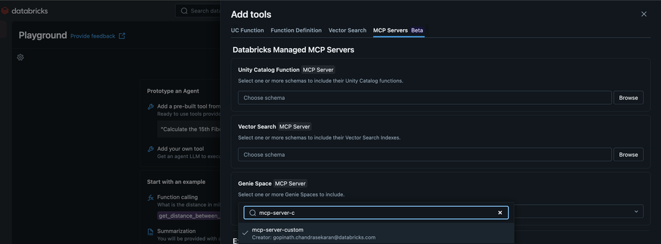Click the Databricks logo icon

(x=5, y=11)
